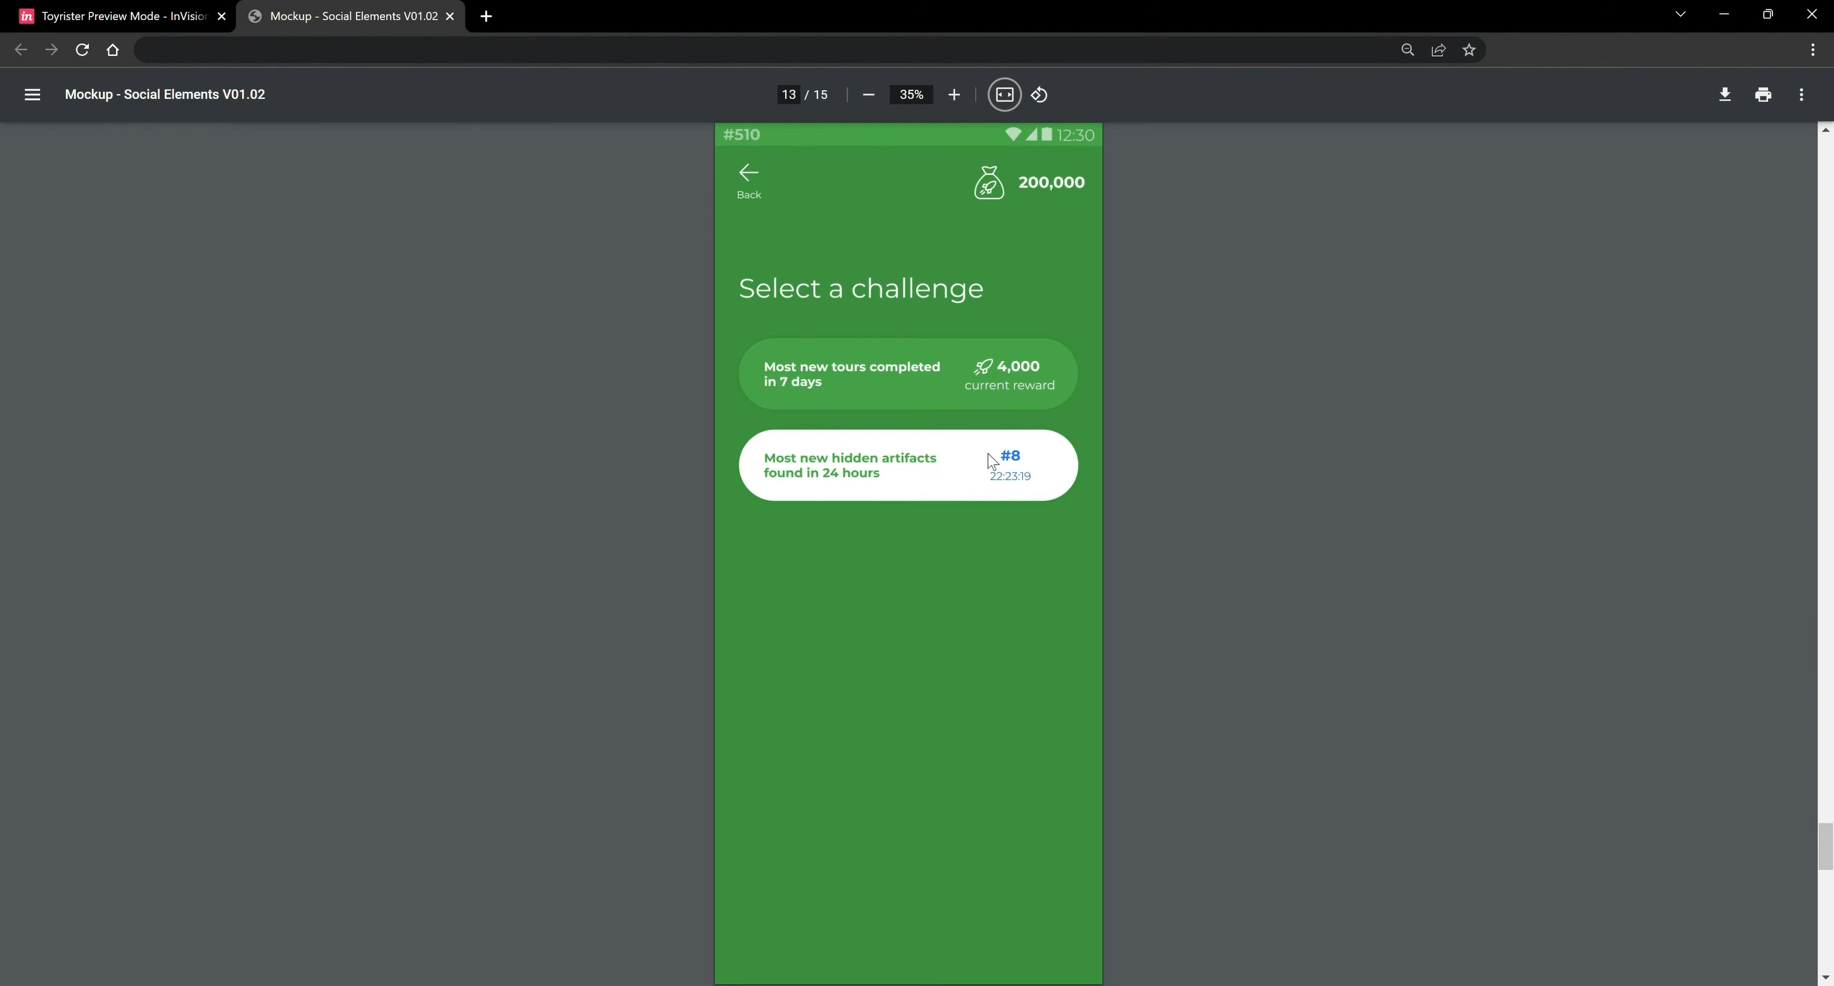This screenshot has height=986, width=1834.
Task: Select Most new tours completed challenge
Action: (x=908, y=374)
